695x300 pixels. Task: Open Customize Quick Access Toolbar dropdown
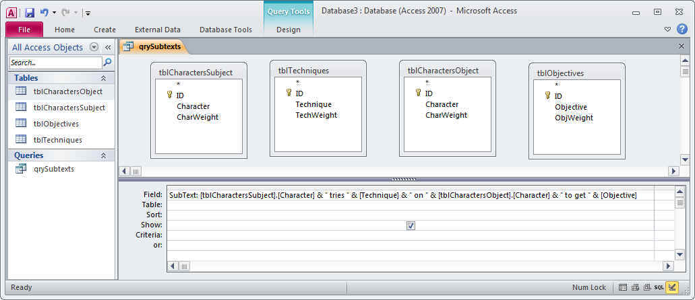tap(88, 13)
